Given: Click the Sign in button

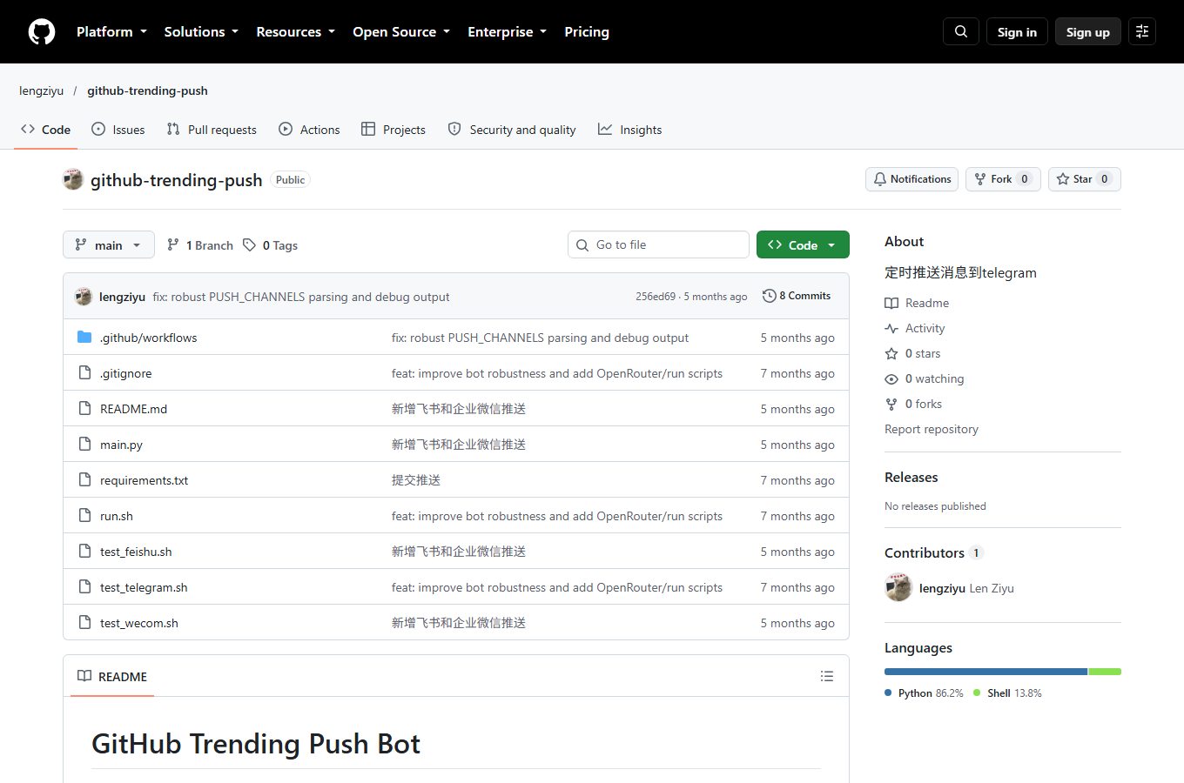Looking at the screenshot, I should [x=1017, y=31].
